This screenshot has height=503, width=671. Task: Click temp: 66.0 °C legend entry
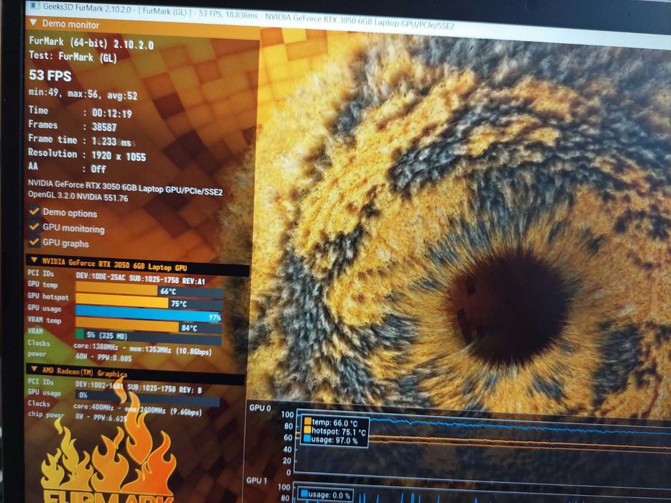(x=330, y=423)
